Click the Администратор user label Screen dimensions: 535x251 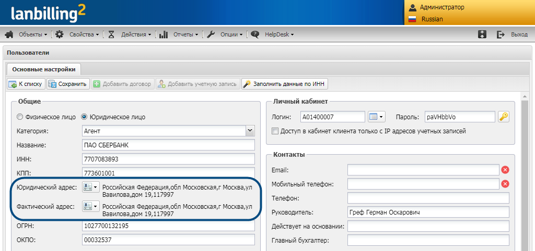[442, 7]
